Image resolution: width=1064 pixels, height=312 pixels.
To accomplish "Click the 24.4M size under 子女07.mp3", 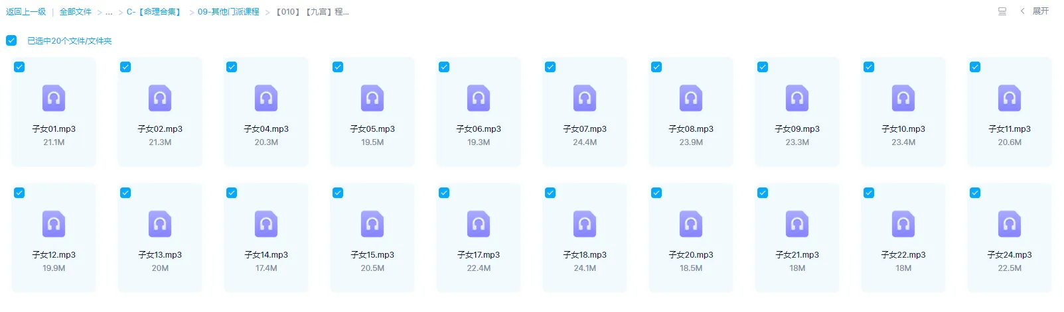I will (x=585, y=142).
